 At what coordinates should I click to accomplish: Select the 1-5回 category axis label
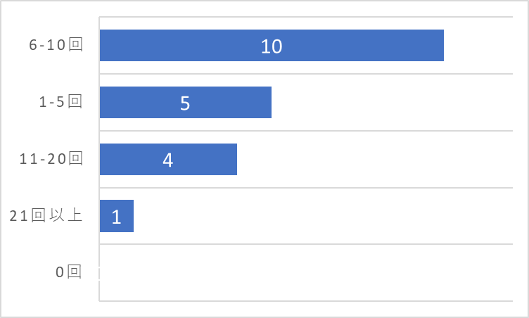[60, 101]
